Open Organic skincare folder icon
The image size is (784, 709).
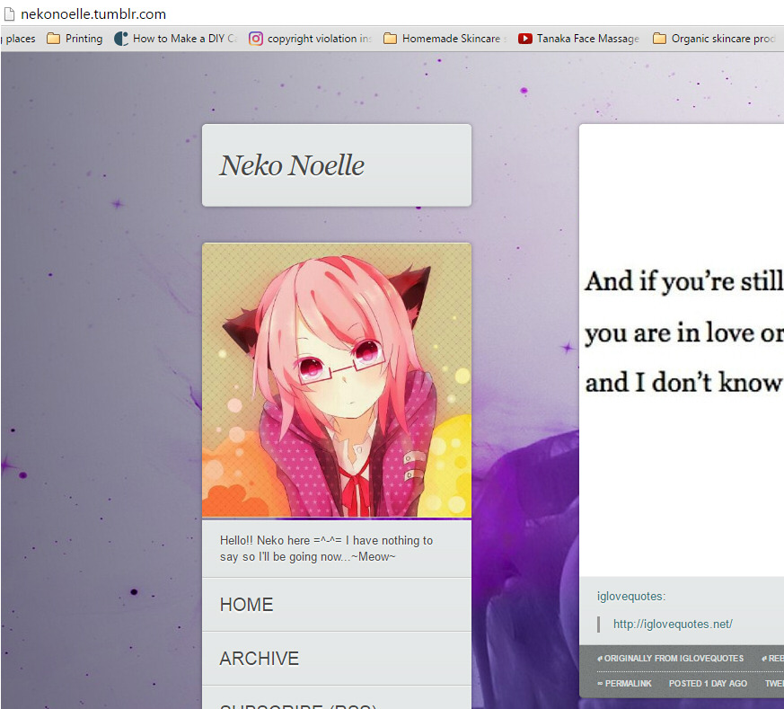click(x=659, y=39)
